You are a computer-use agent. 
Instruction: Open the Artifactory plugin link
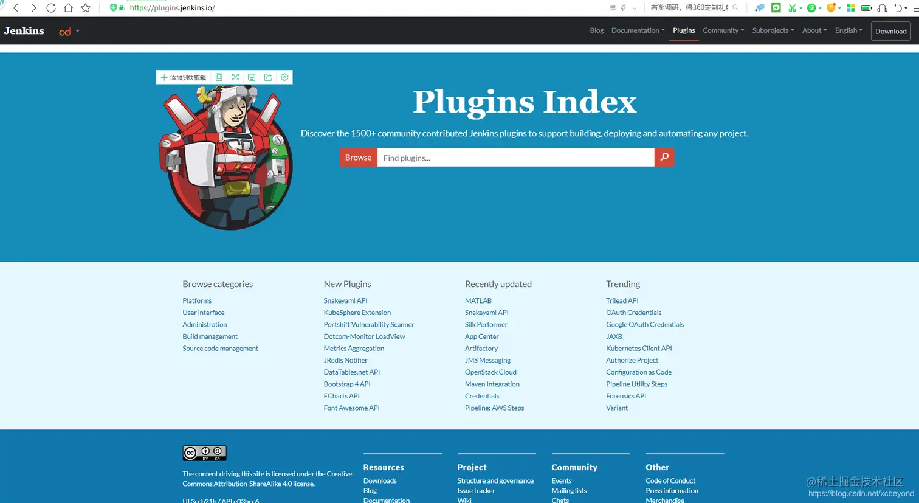click(481, 349)
